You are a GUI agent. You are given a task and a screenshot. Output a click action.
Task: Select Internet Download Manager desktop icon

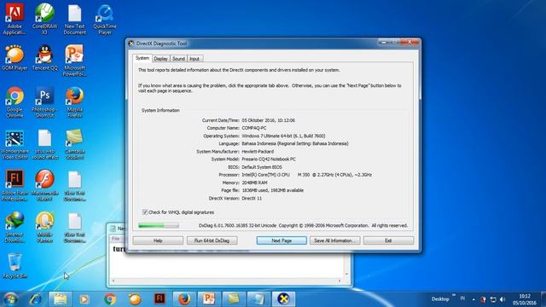click(15, 228)
